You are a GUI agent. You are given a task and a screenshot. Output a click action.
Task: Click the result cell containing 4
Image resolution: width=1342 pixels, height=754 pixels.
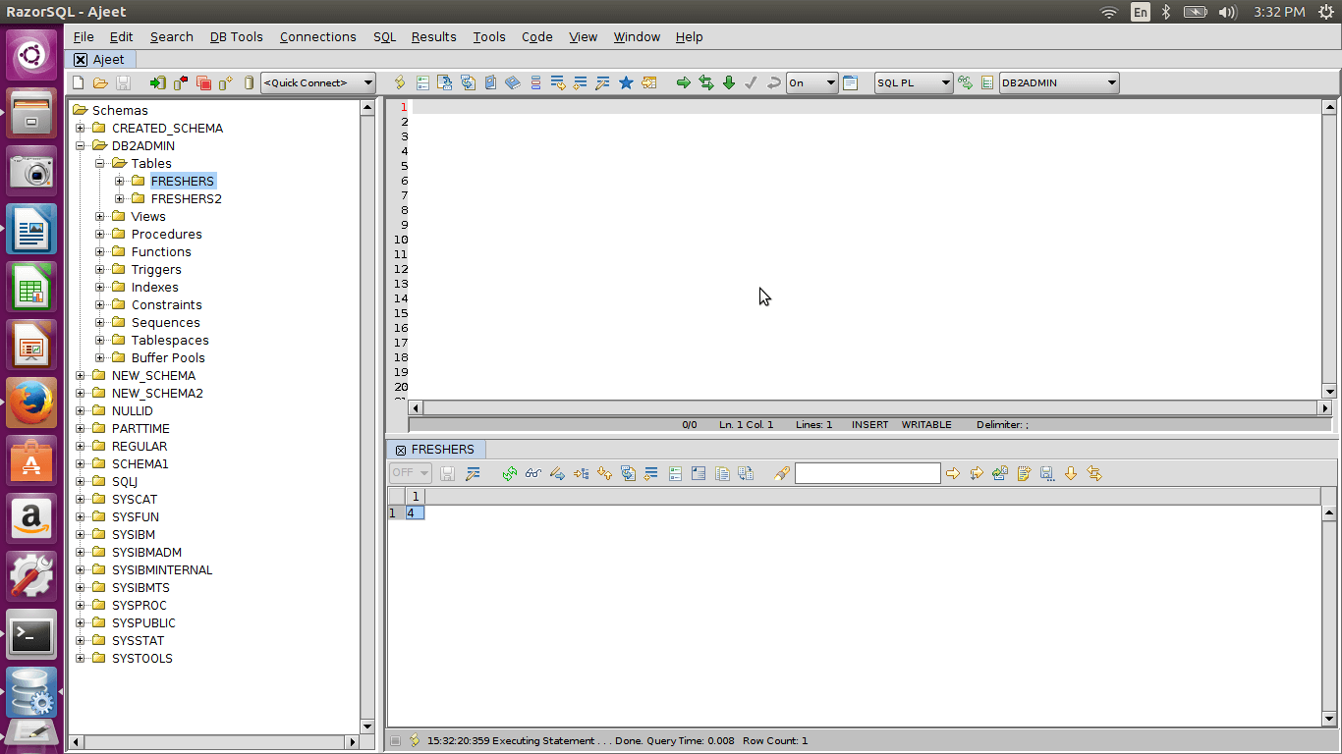coord(415,512)
